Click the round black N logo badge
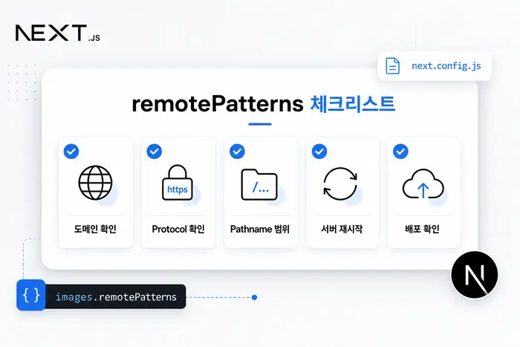520x347 pixels. pos(475,275)
